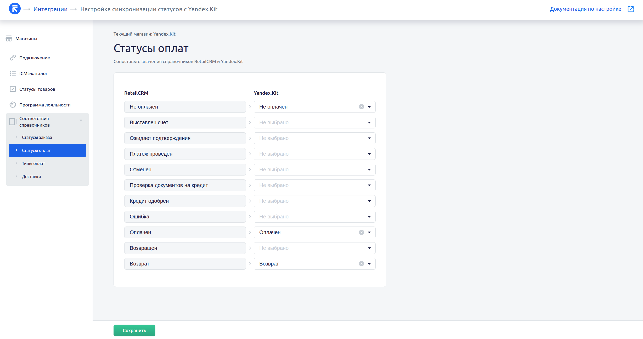
Task: Go to Подключение settings
Action: [x=35, y=58]
